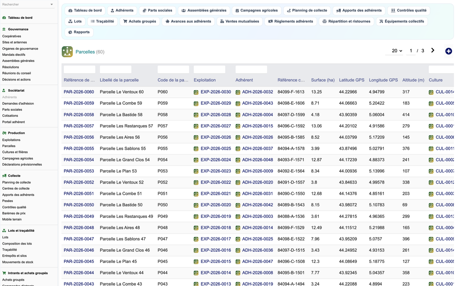Screen dimensions: 462x286
Task: Select Organes de gouvernance in sidebar
Action: [20, 49]
